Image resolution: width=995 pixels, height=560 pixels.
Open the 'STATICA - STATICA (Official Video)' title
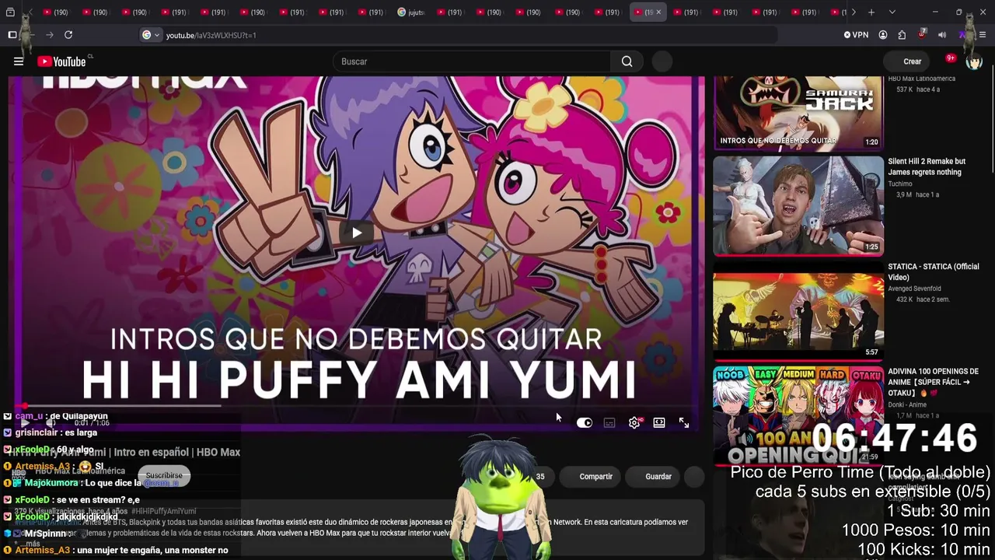[x=934, y=271]
